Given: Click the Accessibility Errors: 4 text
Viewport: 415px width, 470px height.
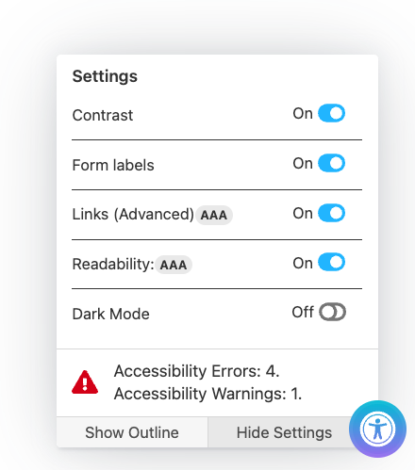Looking at the screenshot, I should [x=197, y=371].
